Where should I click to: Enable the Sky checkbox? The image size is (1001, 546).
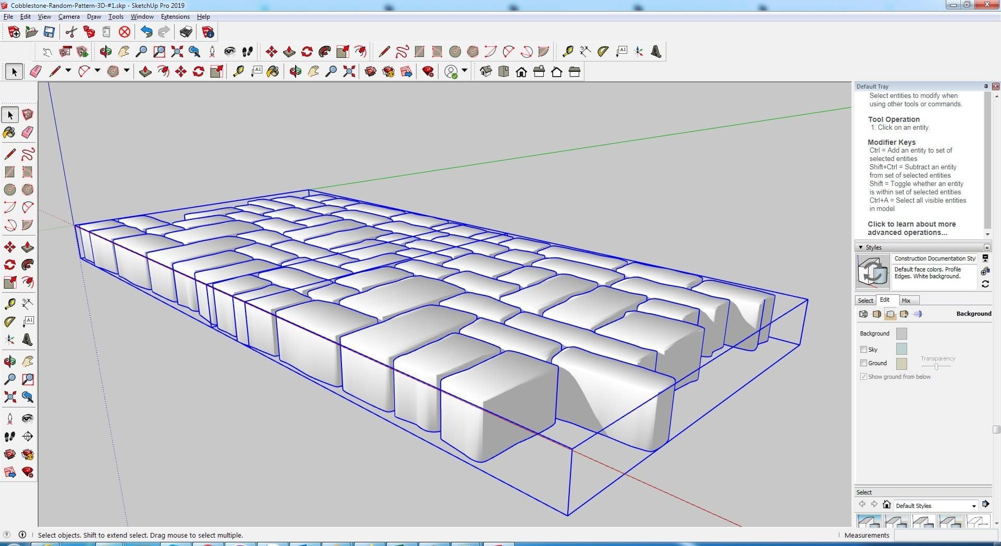863,350
